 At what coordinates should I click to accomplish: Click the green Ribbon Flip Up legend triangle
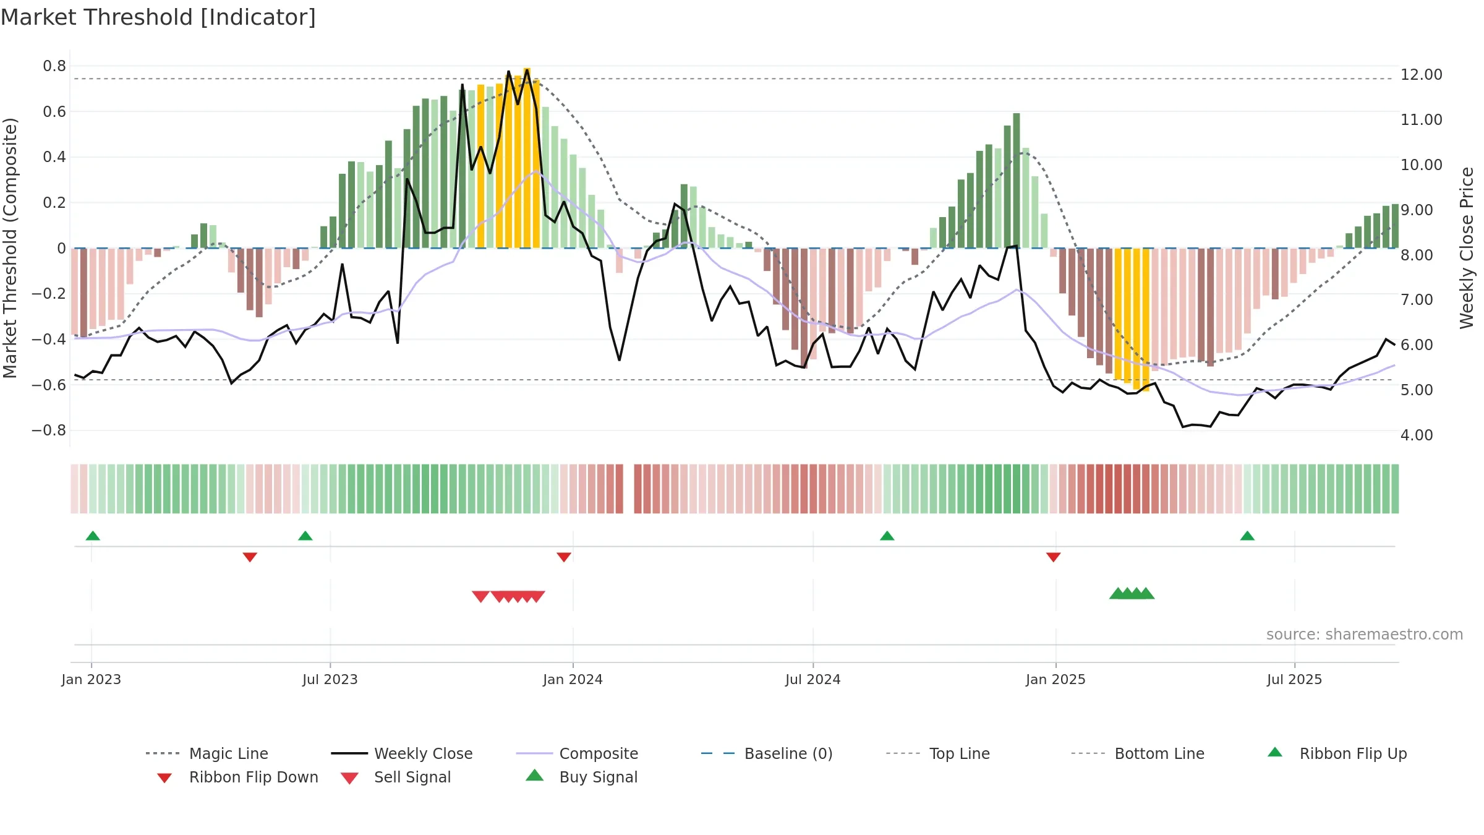[1275, 752]
